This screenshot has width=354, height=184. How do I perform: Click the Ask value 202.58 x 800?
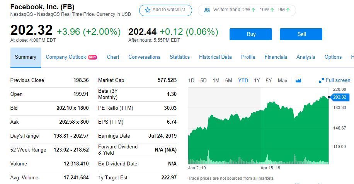click(74, 122)
